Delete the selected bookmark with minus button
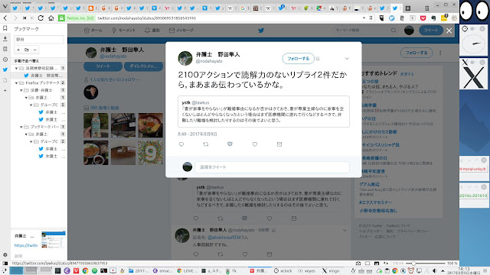Image resolution: width=490 pixels, height=275 pixels. coord(34,50)
